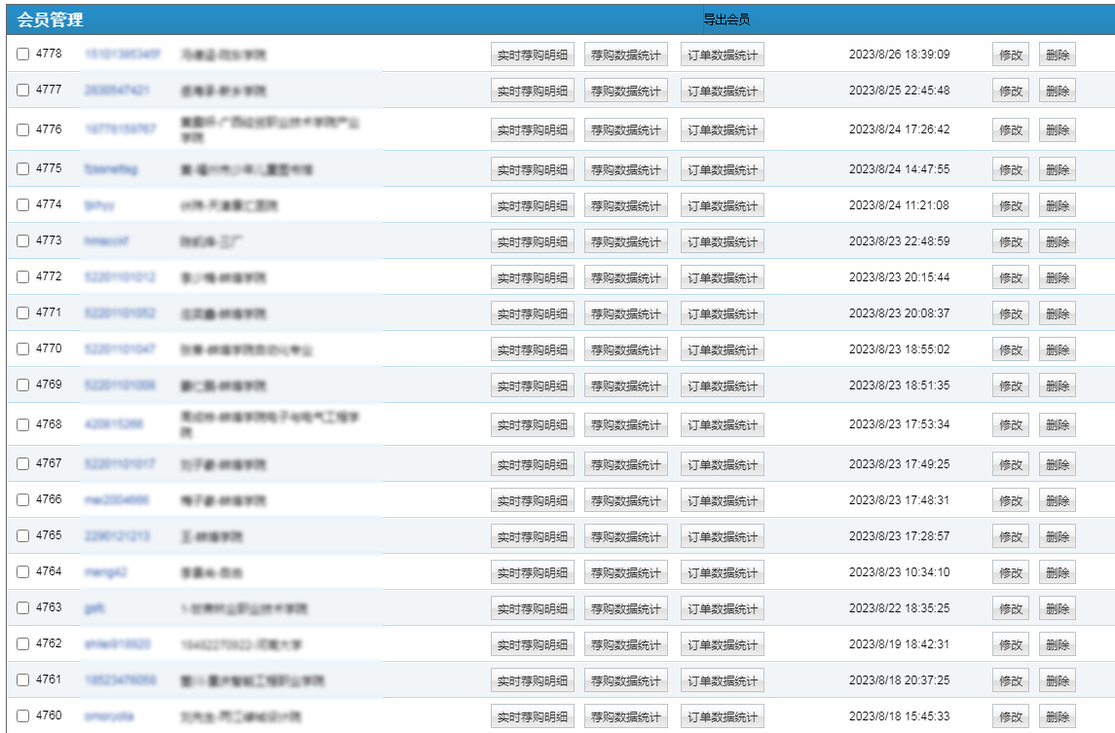Viewport: 1115px width, 733px height.
Task: Click the username link in row 4767
Action: click(x=120, y=464)
